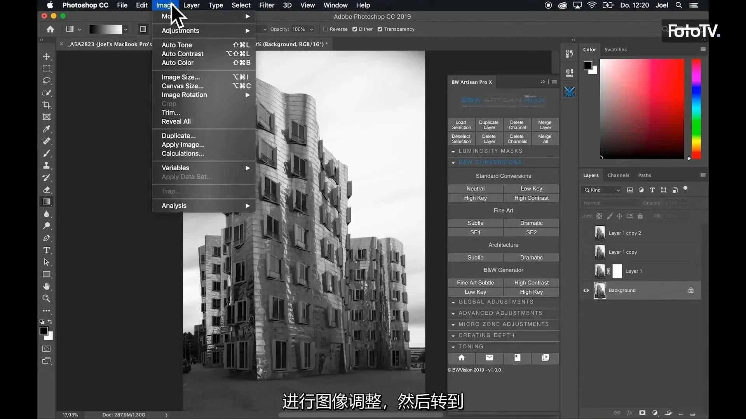Select the Layer 1 copy 2 thumbnail

pos(600,233)
